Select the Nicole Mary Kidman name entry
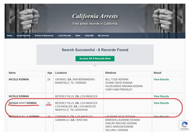The image size is (190, 132). pos(23,103)
